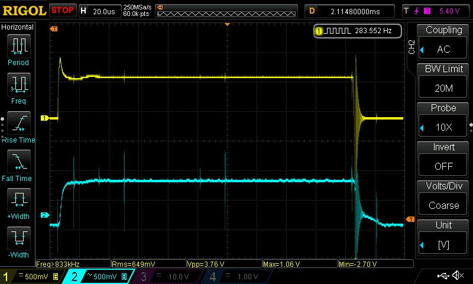Select the Freq measurement icon

(x=18, y=85)
